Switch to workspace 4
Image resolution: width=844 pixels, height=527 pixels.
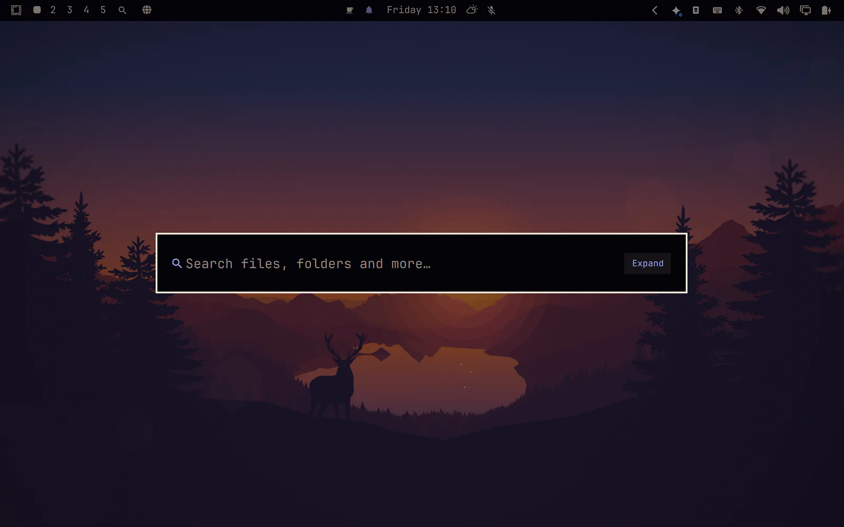[87, 10]
